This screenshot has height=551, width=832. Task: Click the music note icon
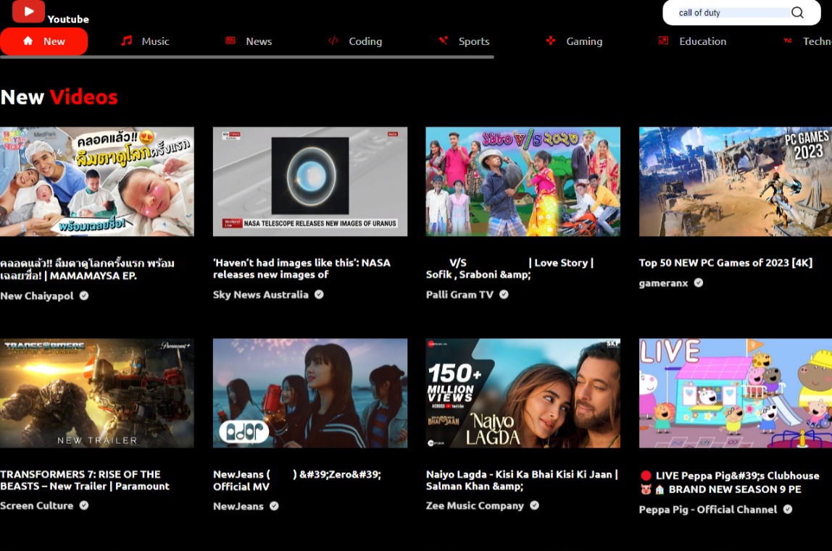tap(126, 41)
